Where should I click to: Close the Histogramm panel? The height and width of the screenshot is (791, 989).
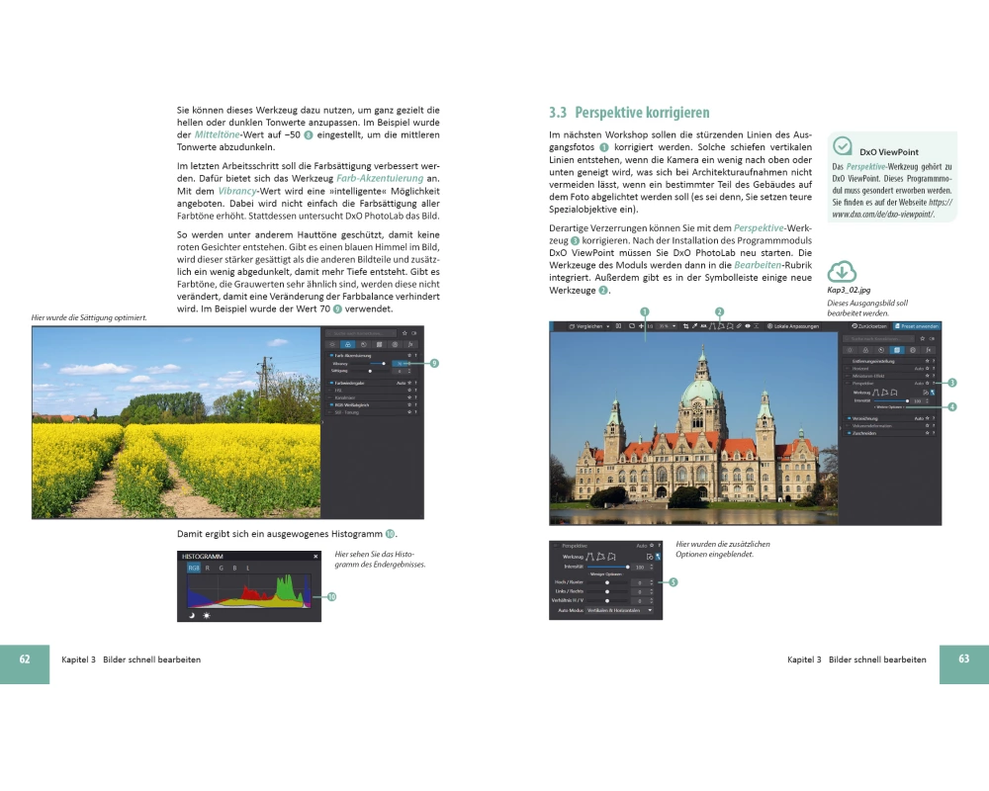click(x=315, y=557)
